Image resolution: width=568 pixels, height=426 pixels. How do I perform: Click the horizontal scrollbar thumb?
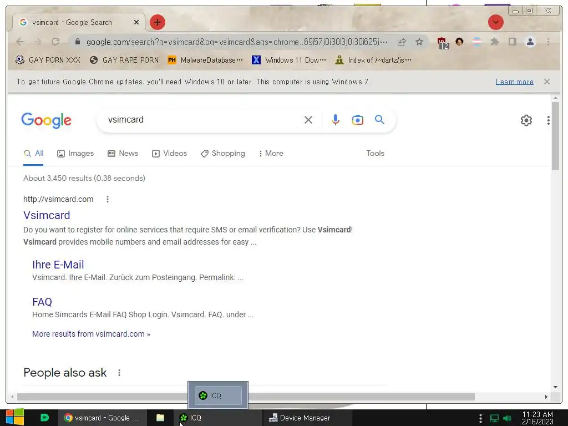click(246, 397)
